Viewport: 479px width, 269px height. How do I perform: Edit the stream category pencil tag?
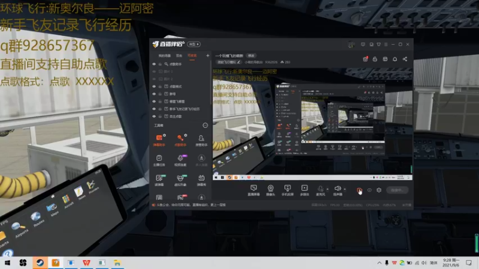coord(229,62)
